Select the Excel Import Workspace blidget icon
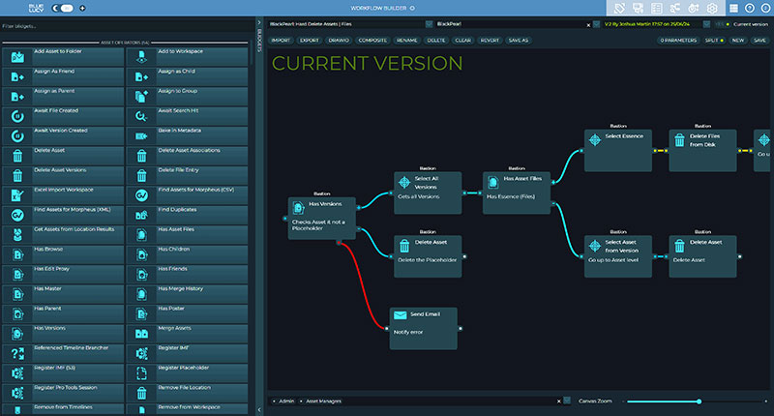 17,195
